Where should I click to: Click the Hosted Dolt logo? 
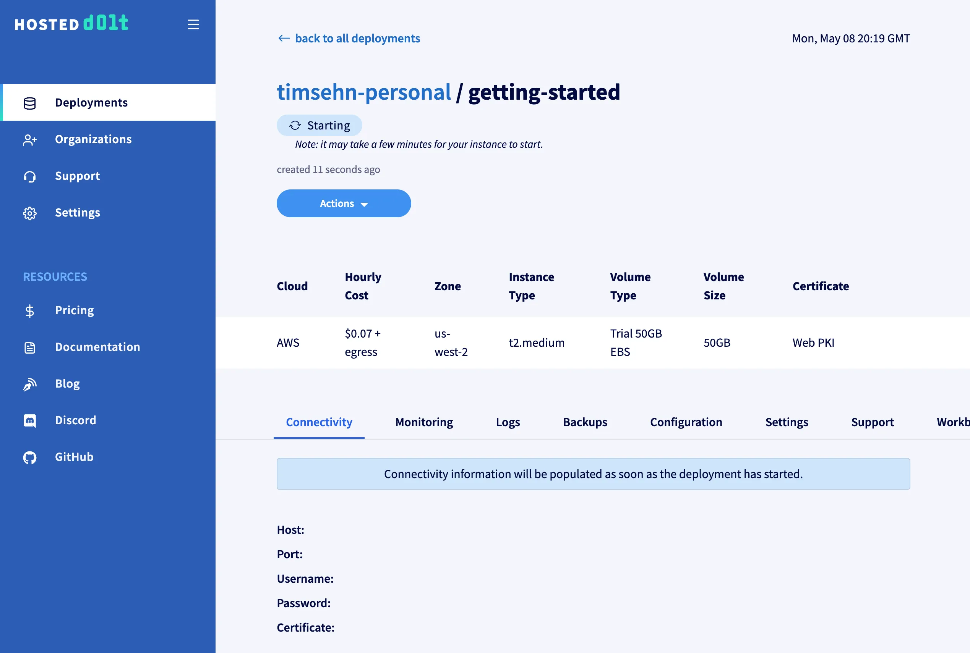(x=71, y=23)
